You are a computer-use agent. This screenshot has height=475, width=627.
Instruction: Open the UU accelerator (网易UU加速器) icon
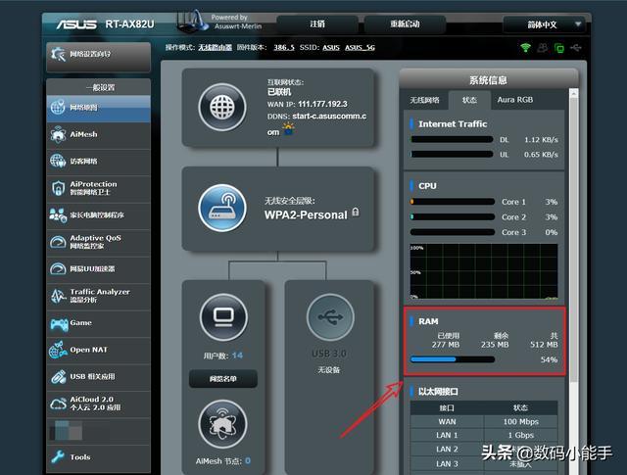point(58,268)
